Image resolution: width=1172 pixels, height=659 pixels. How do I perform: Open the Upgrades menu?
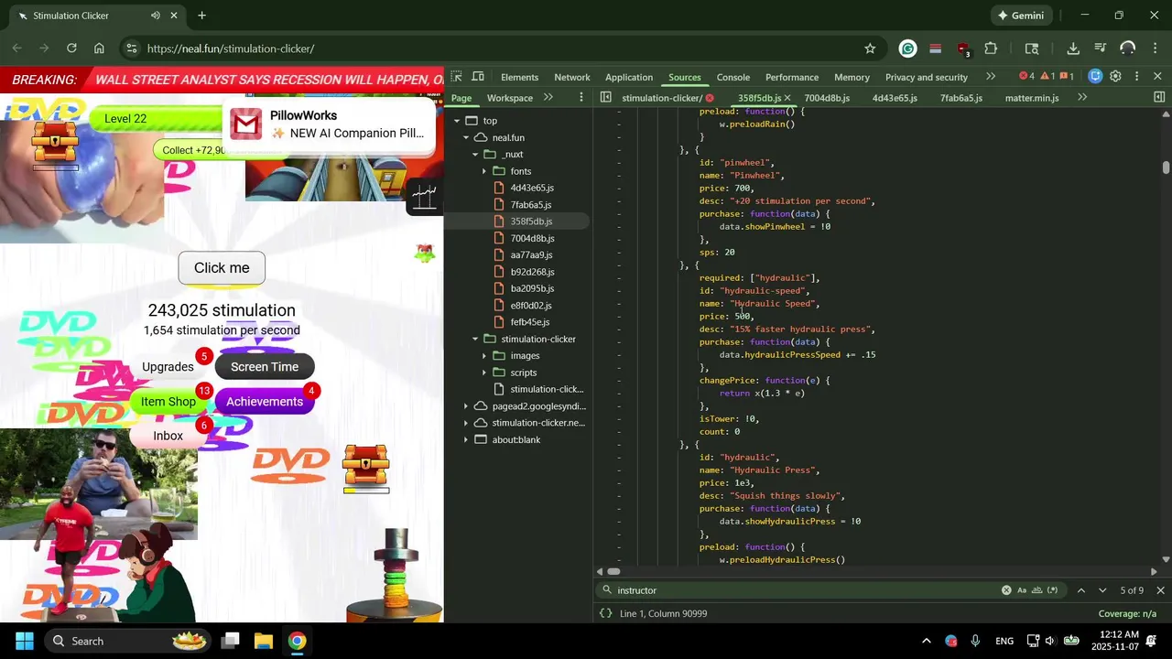click(x=168, y=367)
